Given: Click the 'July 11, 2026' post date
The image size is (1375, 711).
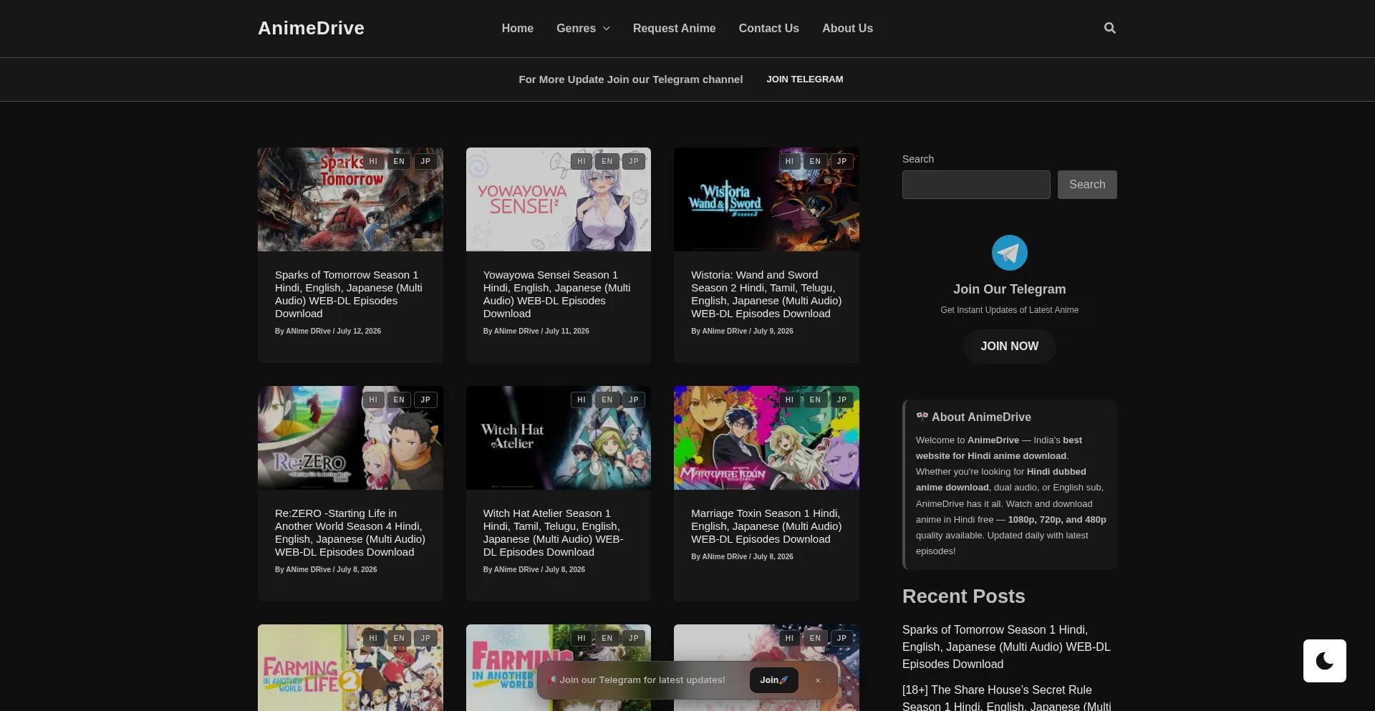Looking at the screenshot, I should [567, 332].
